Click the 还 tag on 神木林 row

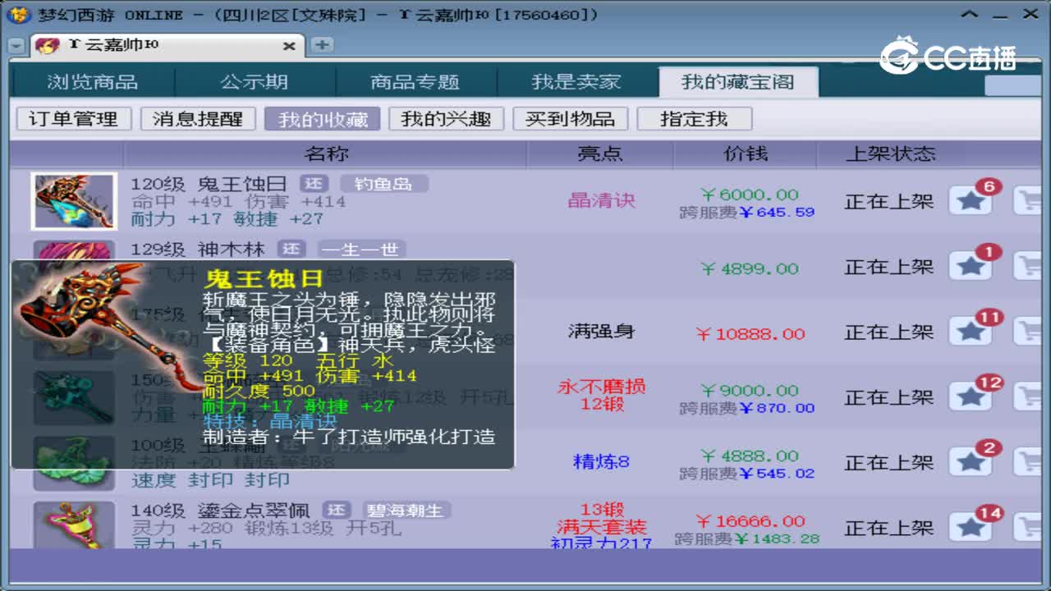(x=291, y=249)
